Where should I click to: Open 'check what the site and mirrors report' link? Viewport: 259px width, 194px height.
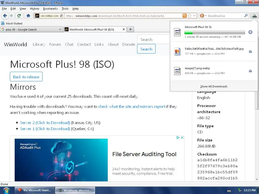pos(132,106)
